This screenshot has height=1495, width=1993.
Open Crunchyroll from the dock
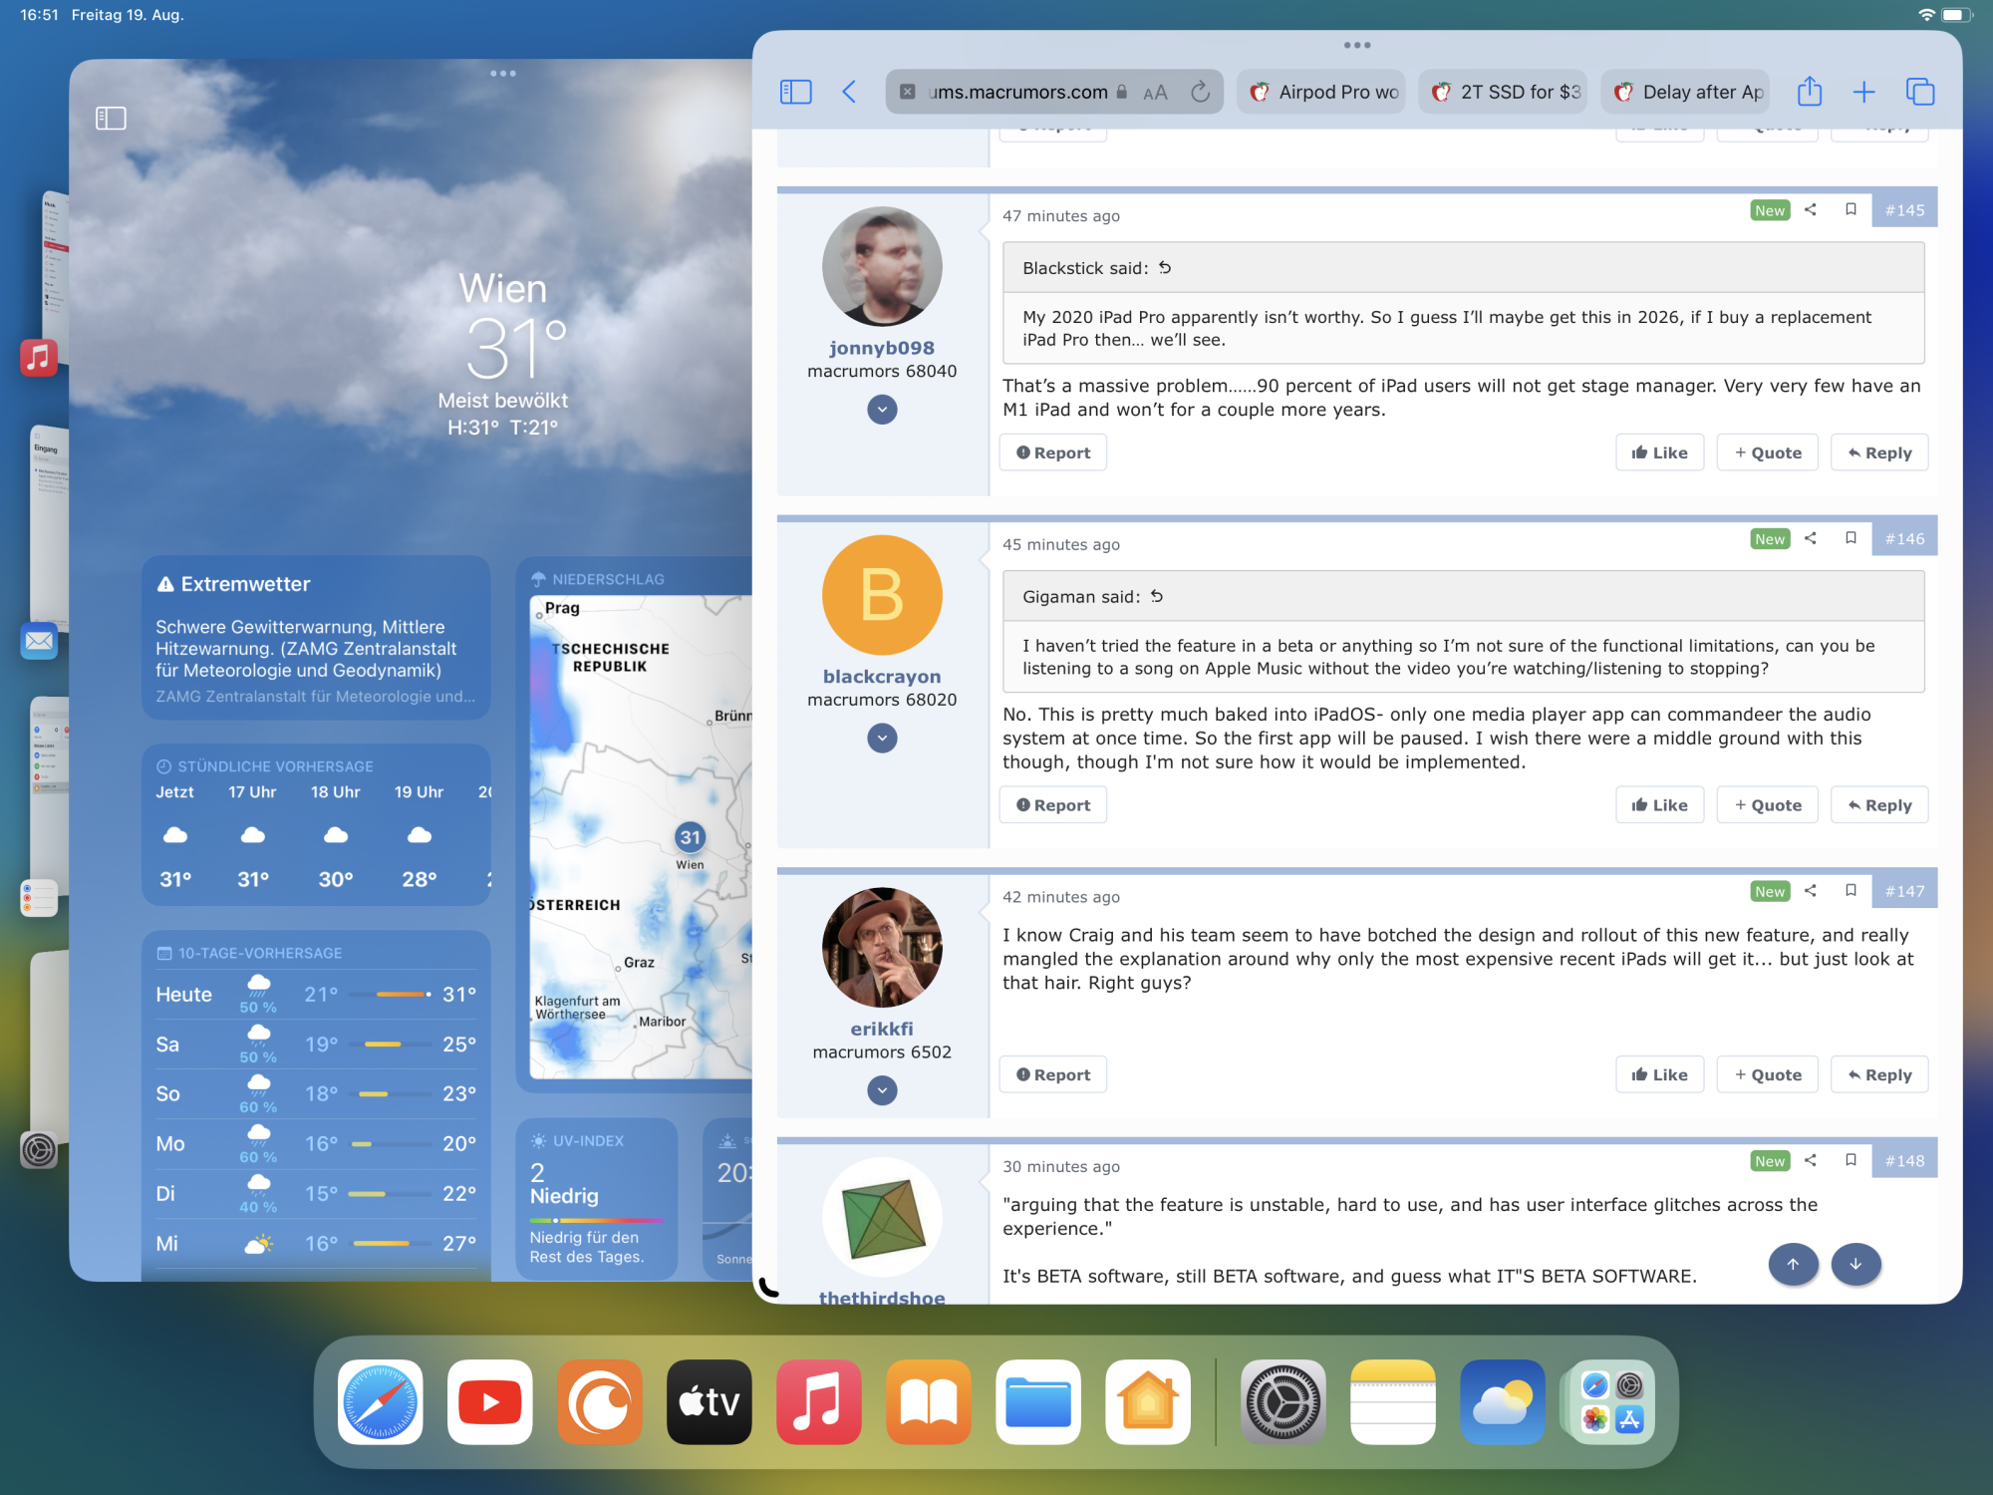coord(600,1401)
